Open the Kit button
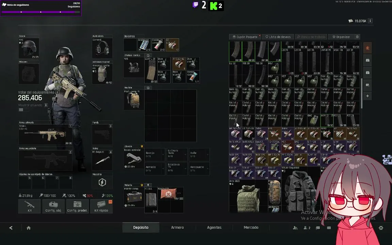Screen dimensions: 392x245 [29, 206]
